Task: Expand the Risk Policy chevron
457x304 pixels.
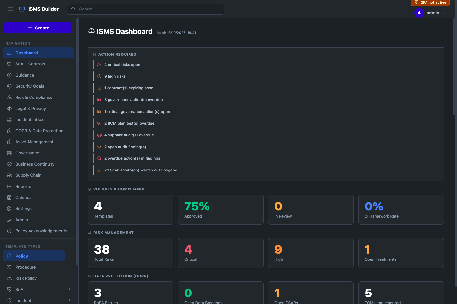Action: [69, 278]
